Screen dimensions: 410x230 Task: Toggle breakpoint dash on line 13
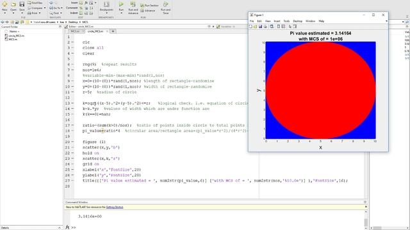[72, 103]
